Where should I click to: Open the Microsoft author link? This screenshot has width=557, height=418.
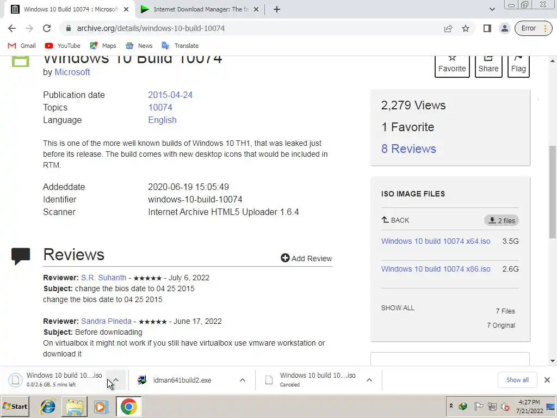pos(72,72)
